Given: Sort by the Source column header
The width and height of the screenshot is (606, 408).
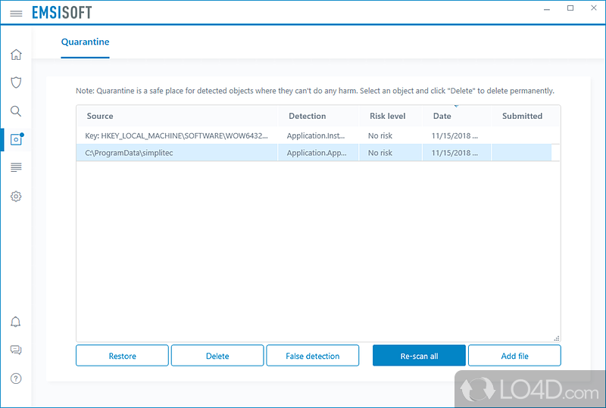Looking at the screenshot, I should (100, 116).
